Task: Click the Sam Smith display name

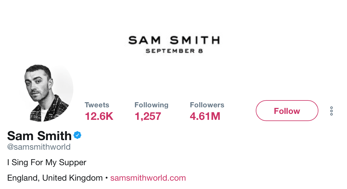Action: (x=39, y=136)
